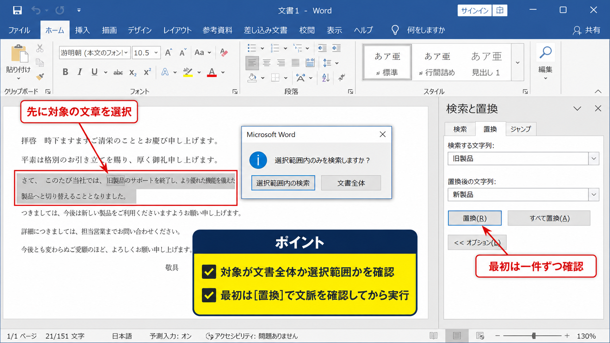Viewport: 610px width, 343px height.
Task: Apply the red font color
Action: point(212,72)
